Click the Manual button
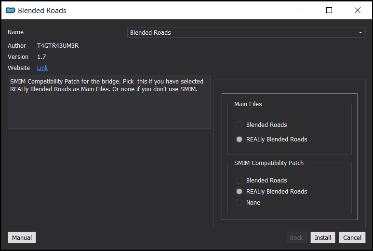373x251 pixels. click(22, 237)
